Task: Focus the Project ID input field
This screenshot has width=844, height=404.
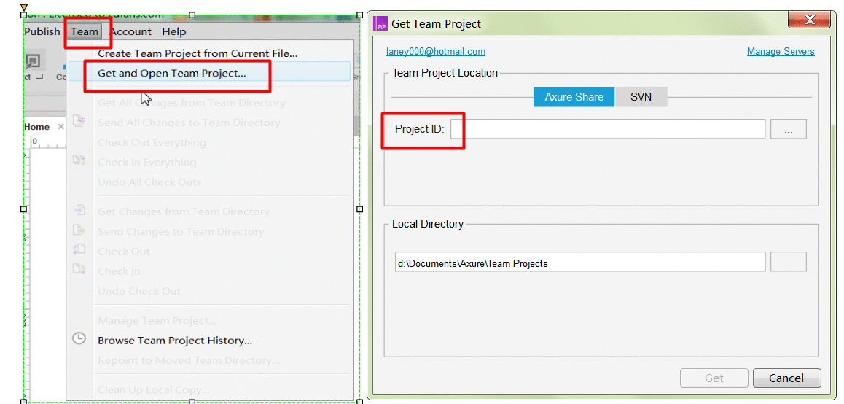Action: tap(608, 129)
